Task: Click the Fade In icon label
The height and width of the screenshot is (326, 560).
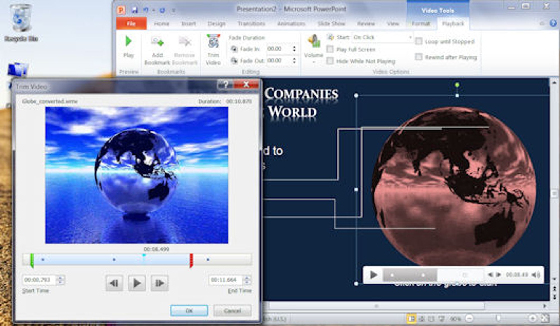Action: click(234, 49)
